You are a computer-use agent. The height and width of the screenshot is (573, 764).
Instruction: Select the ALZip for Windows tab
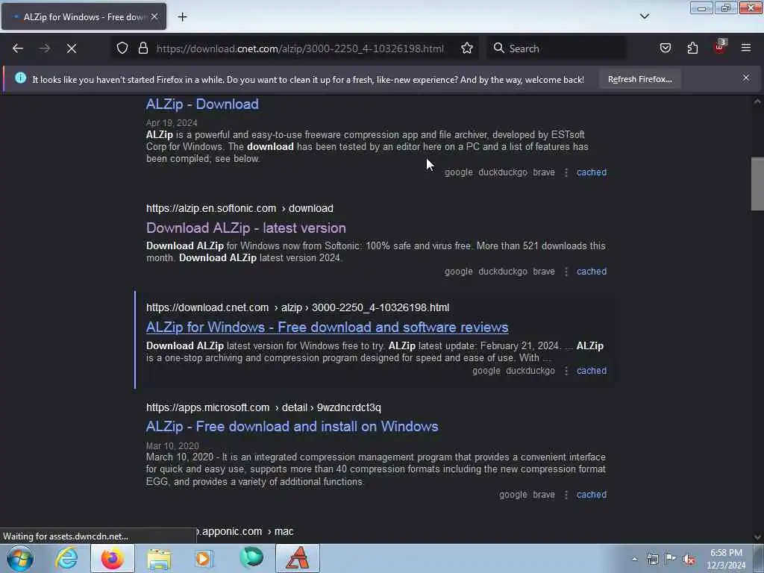coord(84,16)
